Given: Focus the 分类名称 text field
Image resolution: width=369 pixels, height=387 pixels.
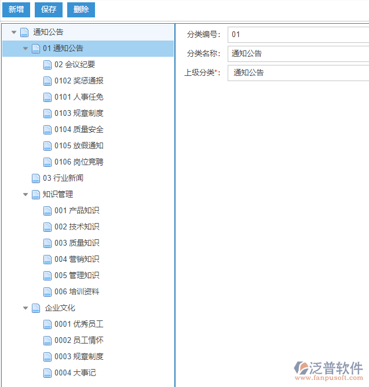Looking at the screenshot, I should (298, 53).
